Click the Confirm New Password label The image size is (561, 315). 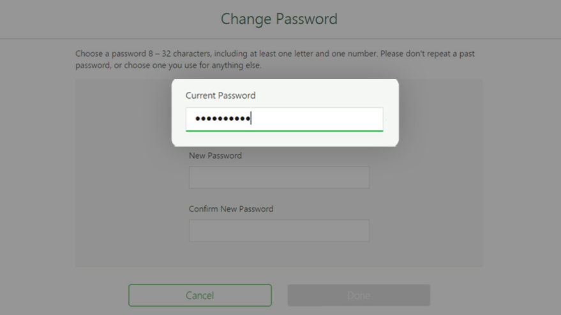231,209
